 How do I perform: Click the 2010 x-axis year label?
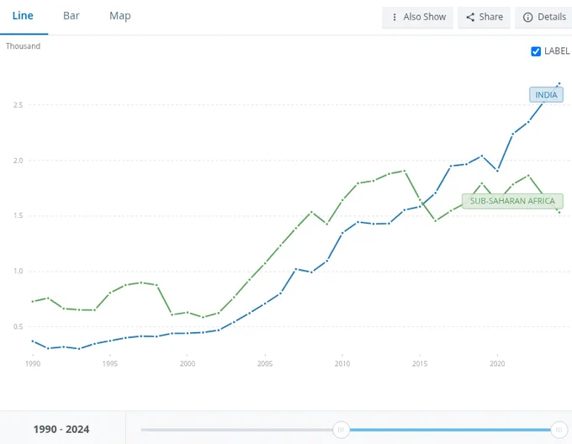[x=342, y=363]
